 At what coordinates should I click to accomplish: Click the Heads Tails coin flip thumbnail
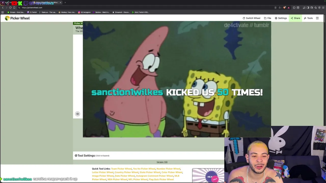[x=208, y=176]
